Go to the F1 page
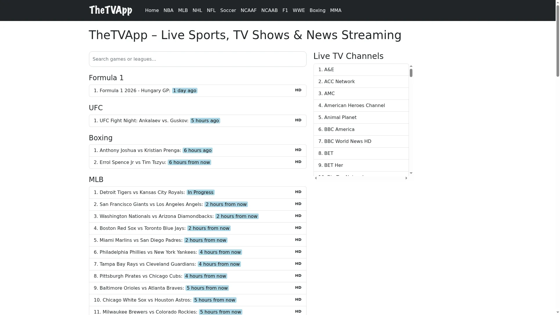 [285, 10]
